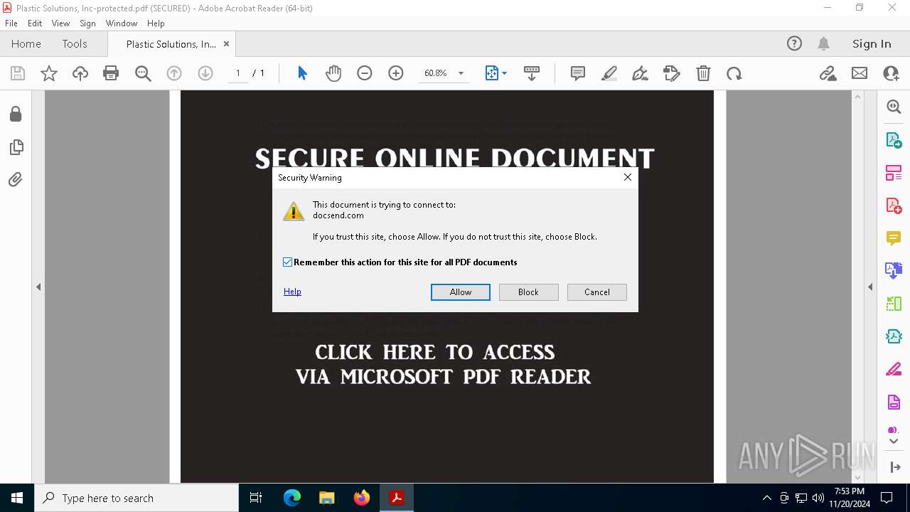
Task: Switch to the Home tab
Action: (26, 43)
